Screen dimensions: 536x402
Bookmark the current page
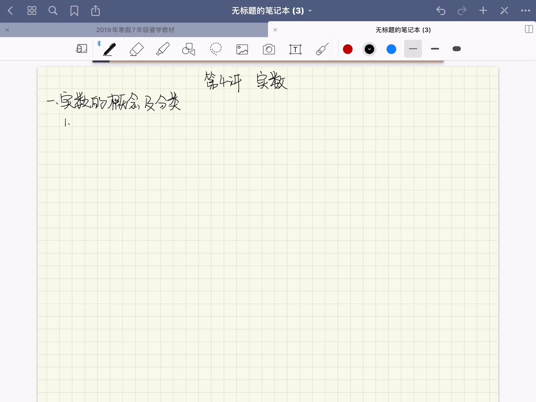point(74,11)
